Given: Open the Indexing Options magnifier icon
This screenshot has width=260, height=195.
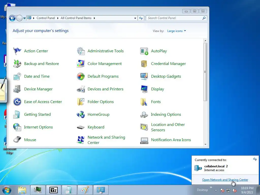Looking at the screenshot, I should pyautogui.click(x=144, y=115).
